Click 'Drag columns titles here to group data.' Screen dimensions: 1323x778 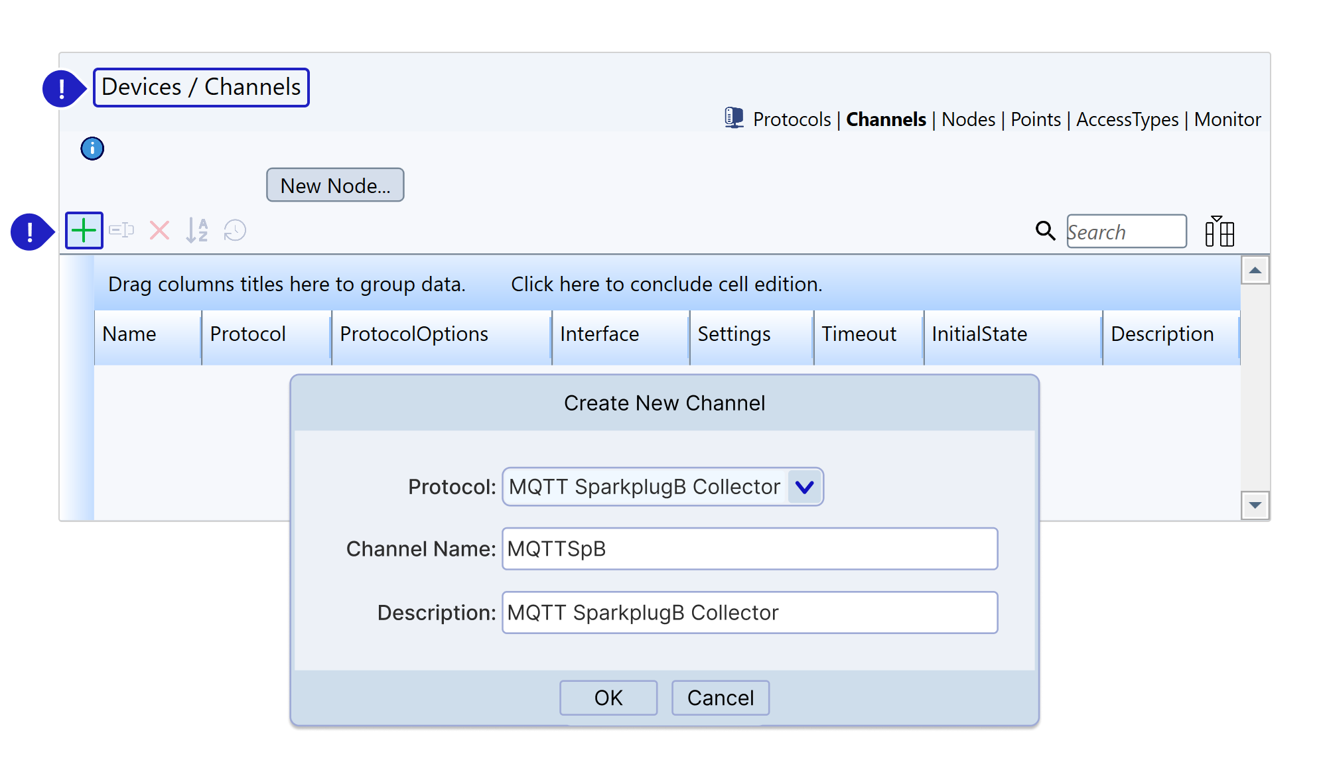point(287,284)
